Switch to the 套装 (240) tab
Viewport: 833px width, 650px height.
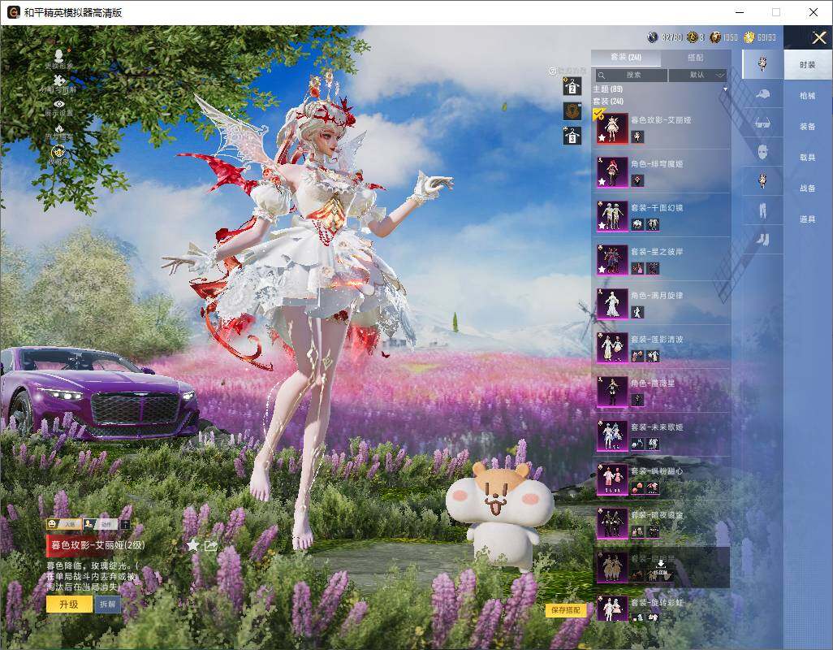click(x=626, y=58)
